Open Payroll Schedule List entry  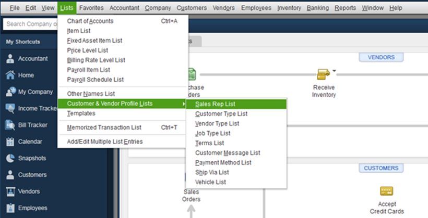point(123,80)
